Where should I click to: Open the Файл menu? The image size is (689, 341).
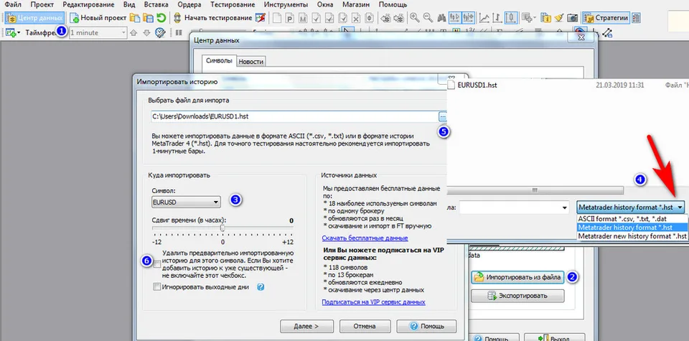13,5
